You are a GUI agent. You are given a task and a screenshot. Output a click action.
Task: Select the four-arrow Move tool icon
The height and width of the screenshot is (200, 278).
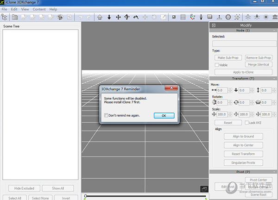click(x=118, y=17)
